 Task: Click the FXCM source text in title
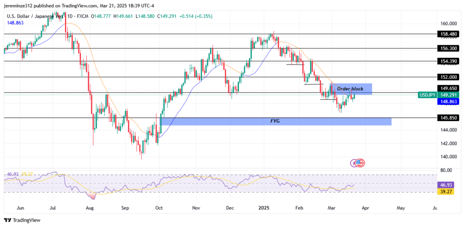coord(83,17)
